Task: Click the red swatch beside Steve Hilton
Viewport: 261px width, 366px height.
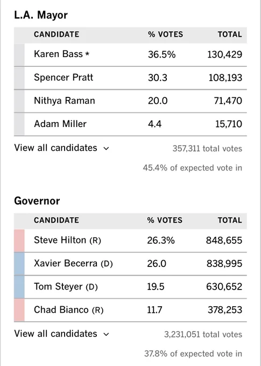Action: [x=19, y=241]
